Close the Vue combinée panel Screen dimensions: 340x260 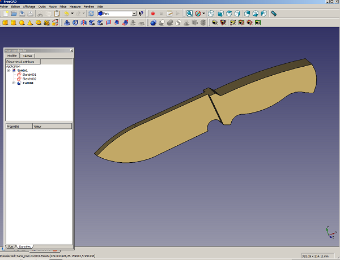coord(71,50)
